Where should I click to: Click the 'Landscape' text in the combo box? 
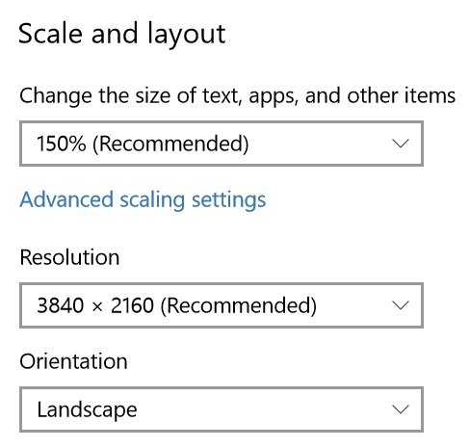(x=87, y=410)
